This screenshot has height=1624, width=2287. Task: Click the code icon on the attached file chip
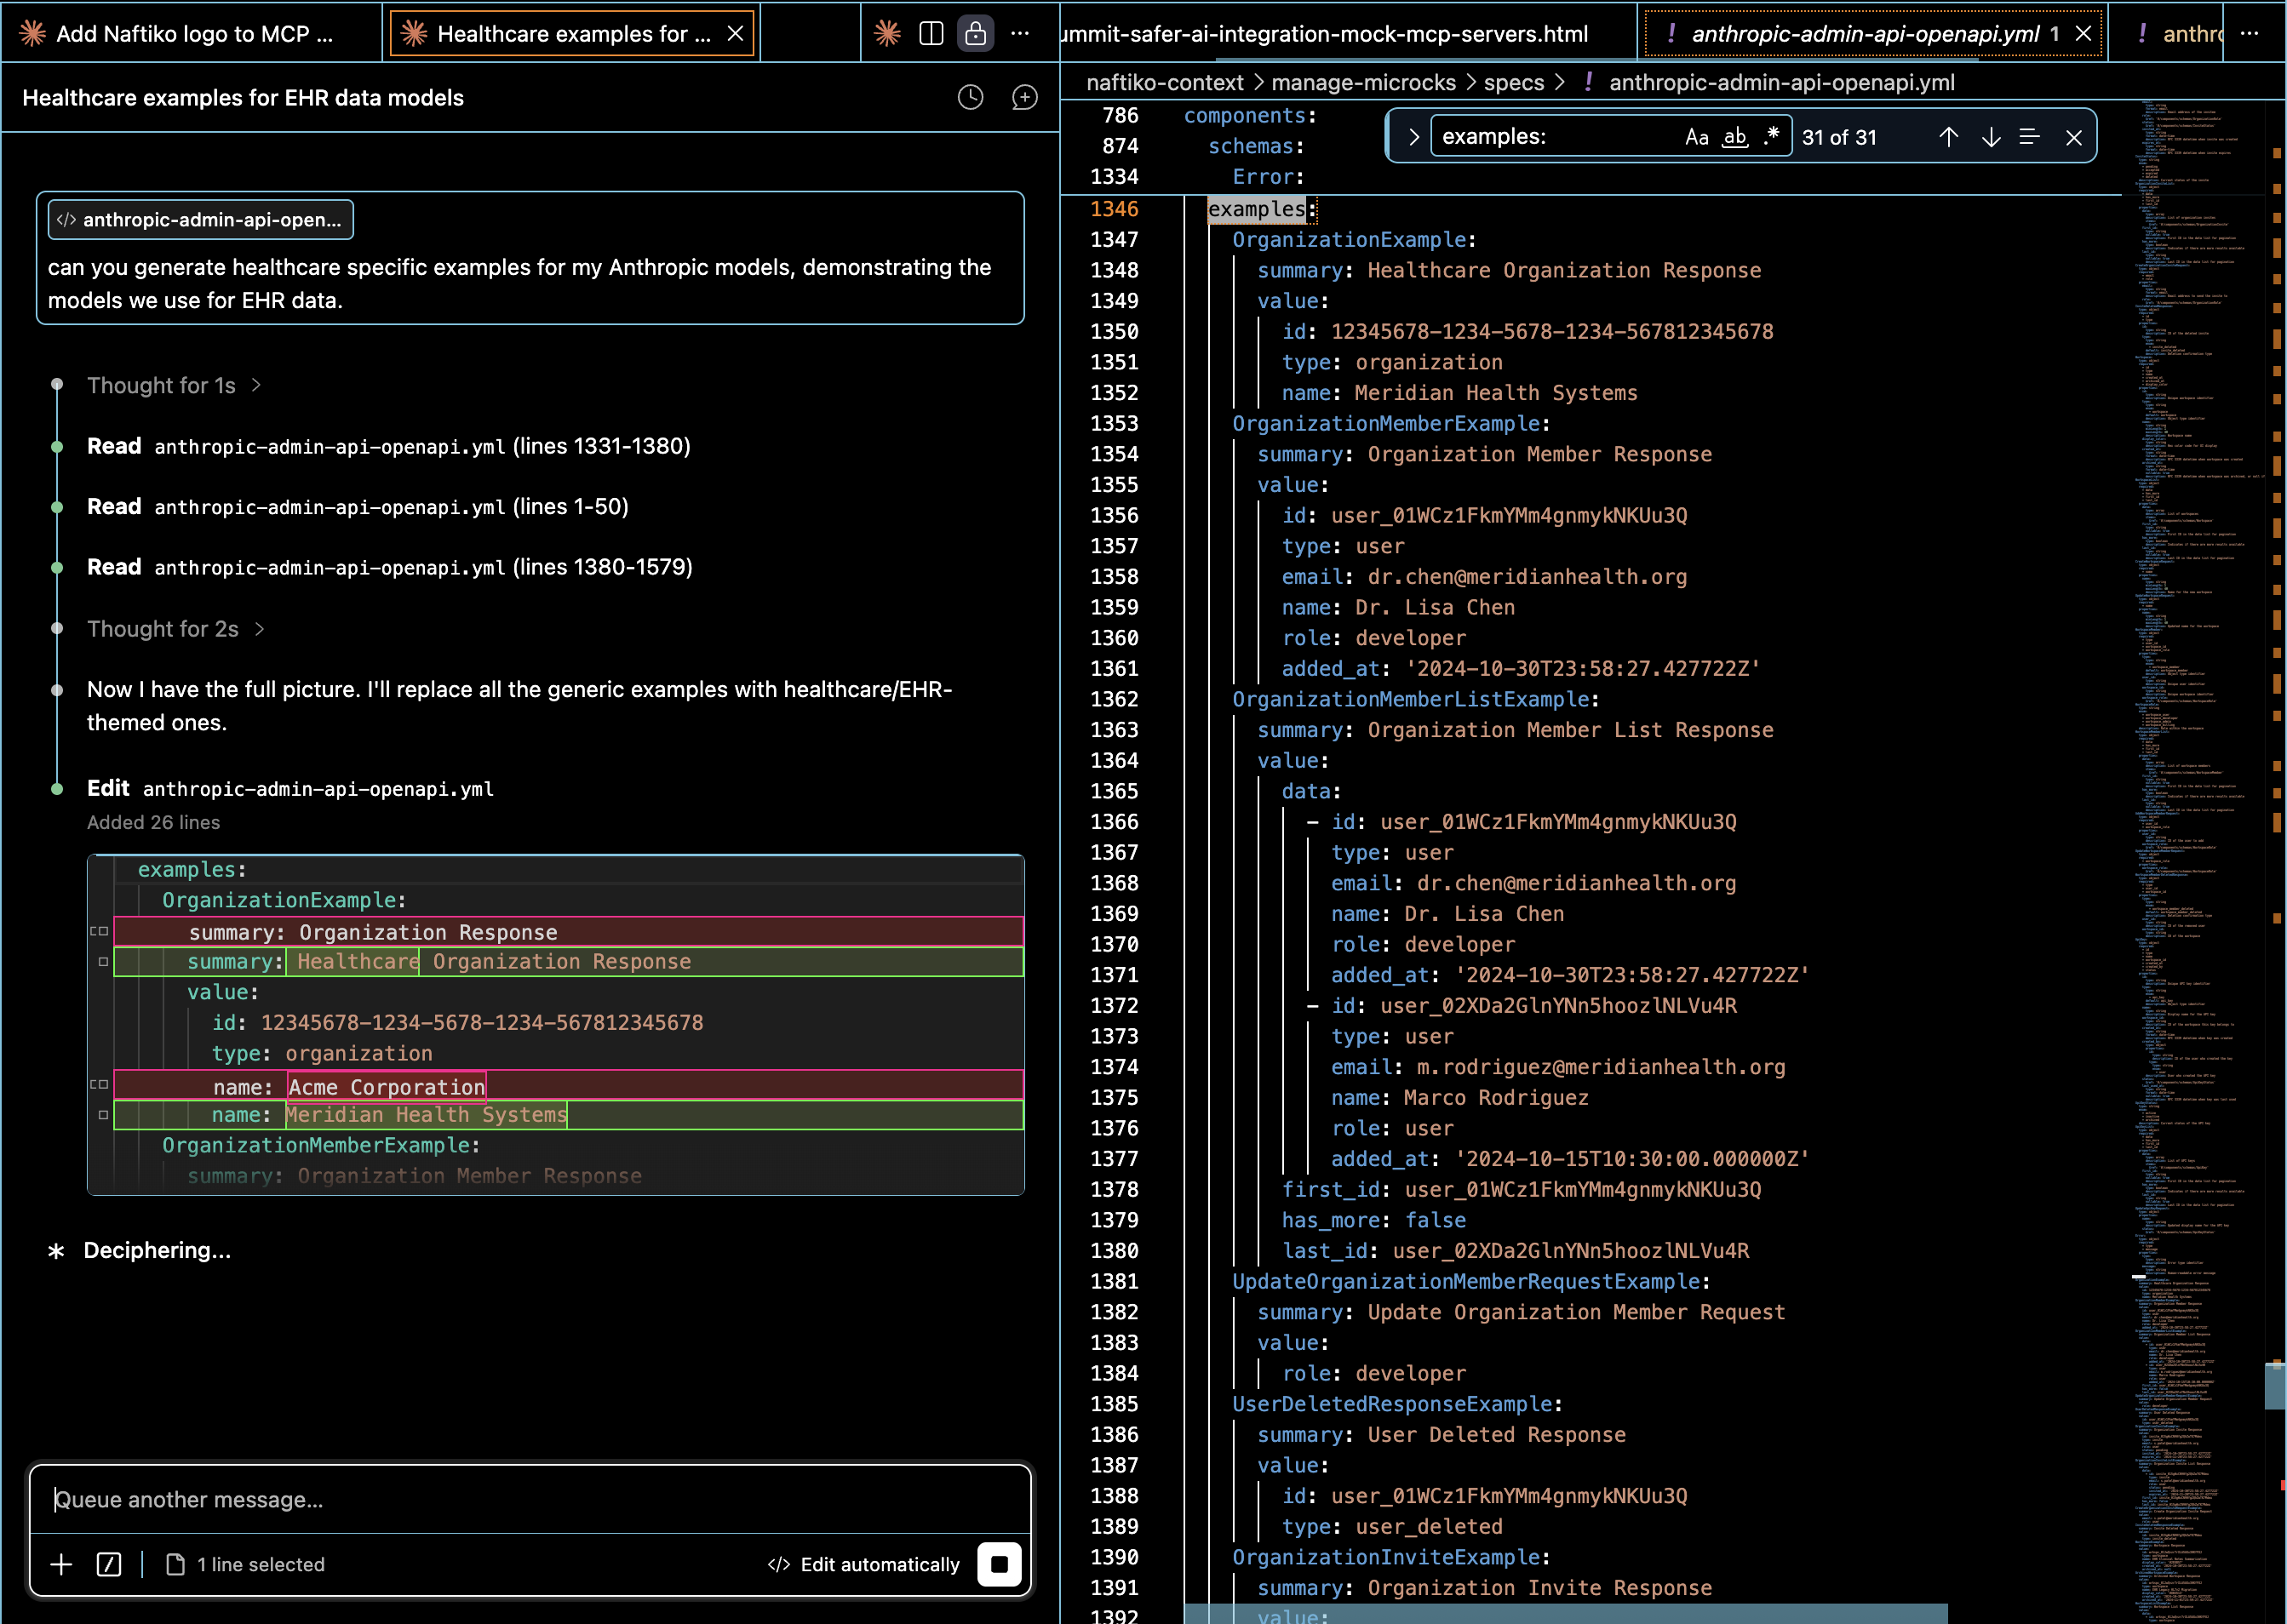(x=66, y=220)
